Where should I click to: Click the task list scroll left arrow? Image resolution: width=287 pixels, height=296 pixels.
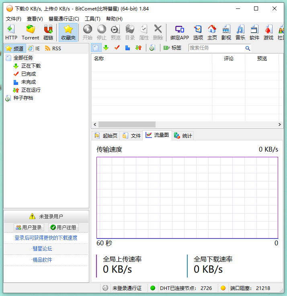click(x=95, y=124)
